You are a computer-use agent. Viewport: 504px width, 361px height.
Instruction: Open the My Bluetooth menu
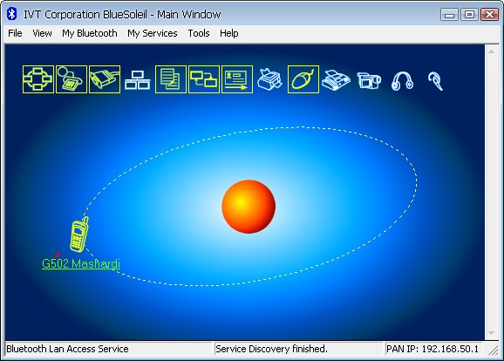[x=90, y=33]
